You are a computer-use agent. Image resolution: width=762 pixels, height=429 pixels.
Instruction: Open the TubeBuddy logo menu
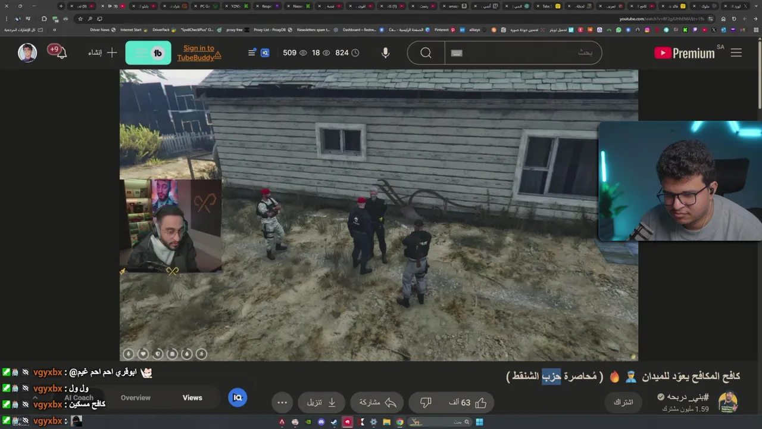(148, 52)
